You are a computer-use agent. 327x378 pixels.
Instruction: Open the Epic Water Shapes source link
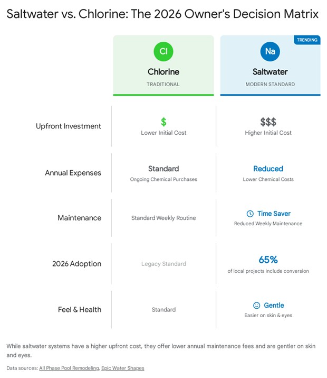click(122, 368)
